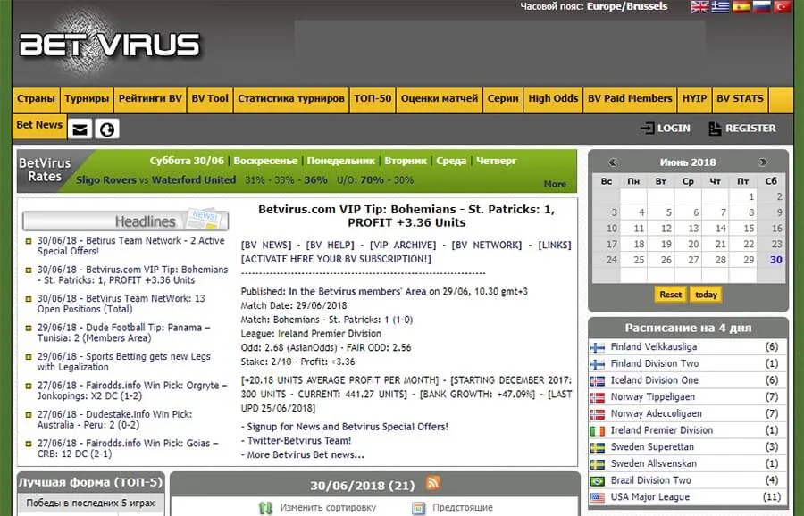Image resolution: width=804 pixels, height=516 pixels.
Task: Click the Headlines news banner
Action: point(126,221)
